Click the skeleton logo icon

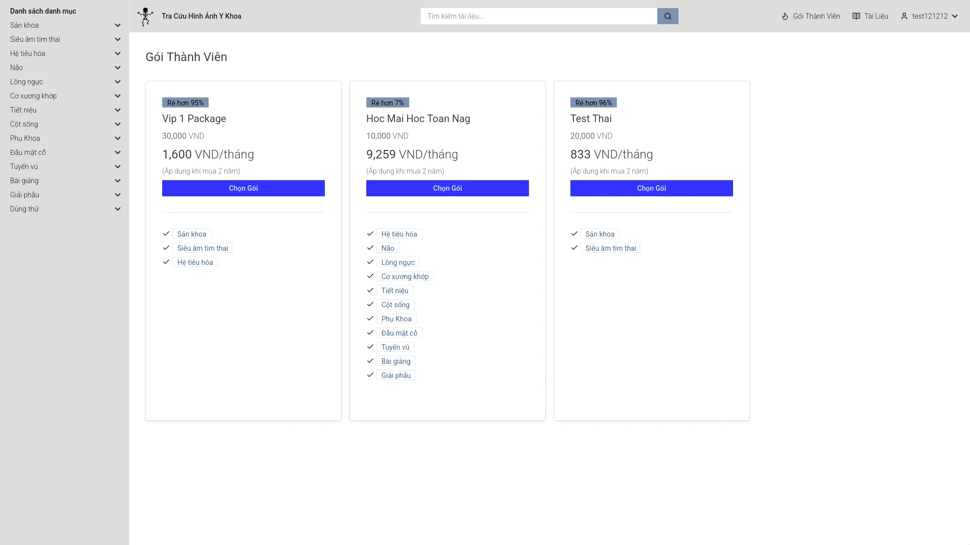coord(145,16)
